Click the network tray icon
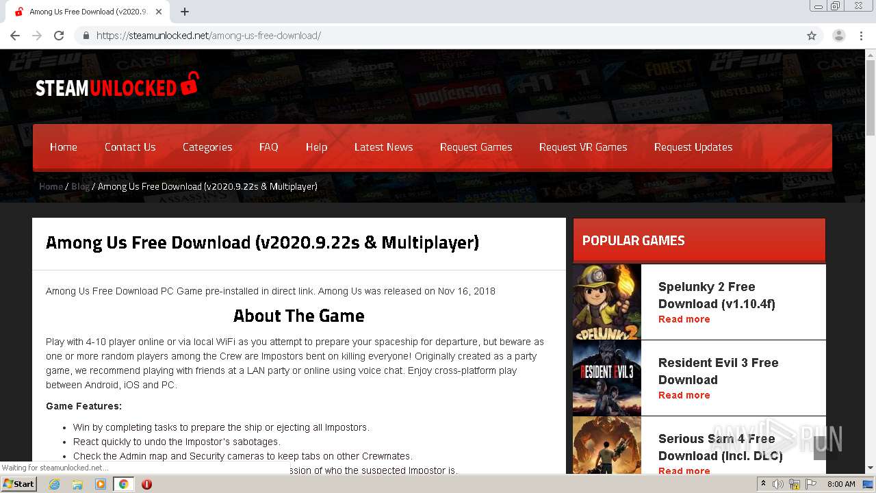 point(795,484)
